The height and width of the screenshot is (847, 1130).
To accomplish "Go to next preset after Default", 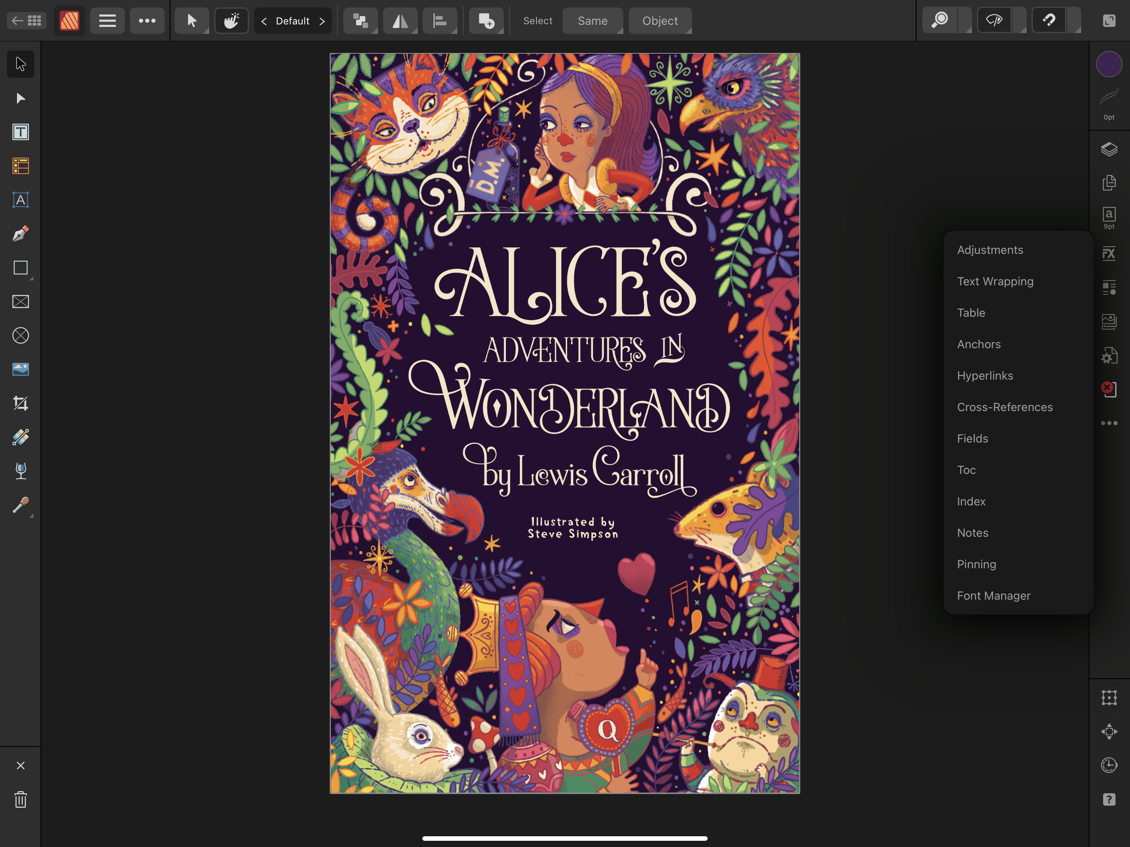I will (322, 21).
